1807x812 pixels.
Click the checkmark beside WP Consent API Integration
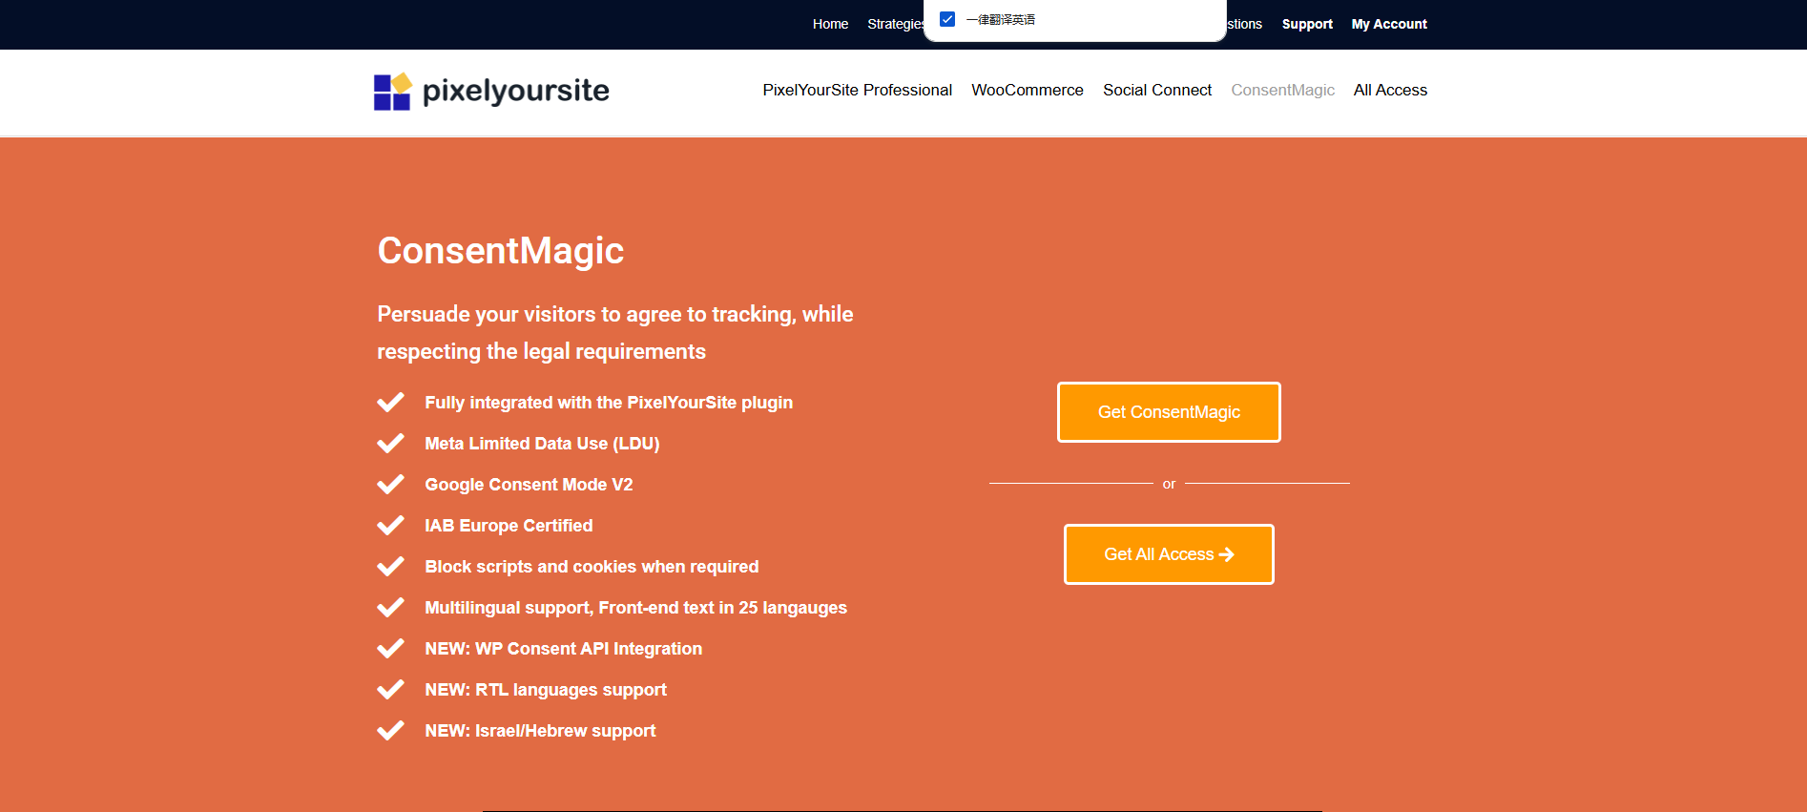390,649
